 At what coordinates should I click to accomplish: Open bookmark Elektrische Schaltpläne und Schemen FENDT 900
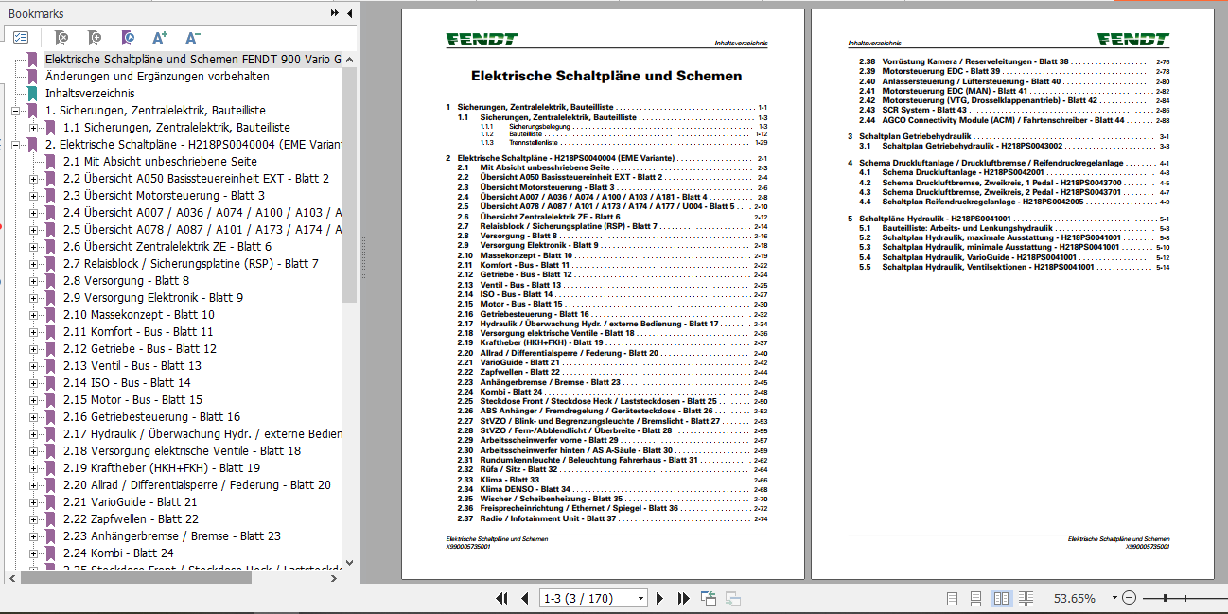[193, 60]
